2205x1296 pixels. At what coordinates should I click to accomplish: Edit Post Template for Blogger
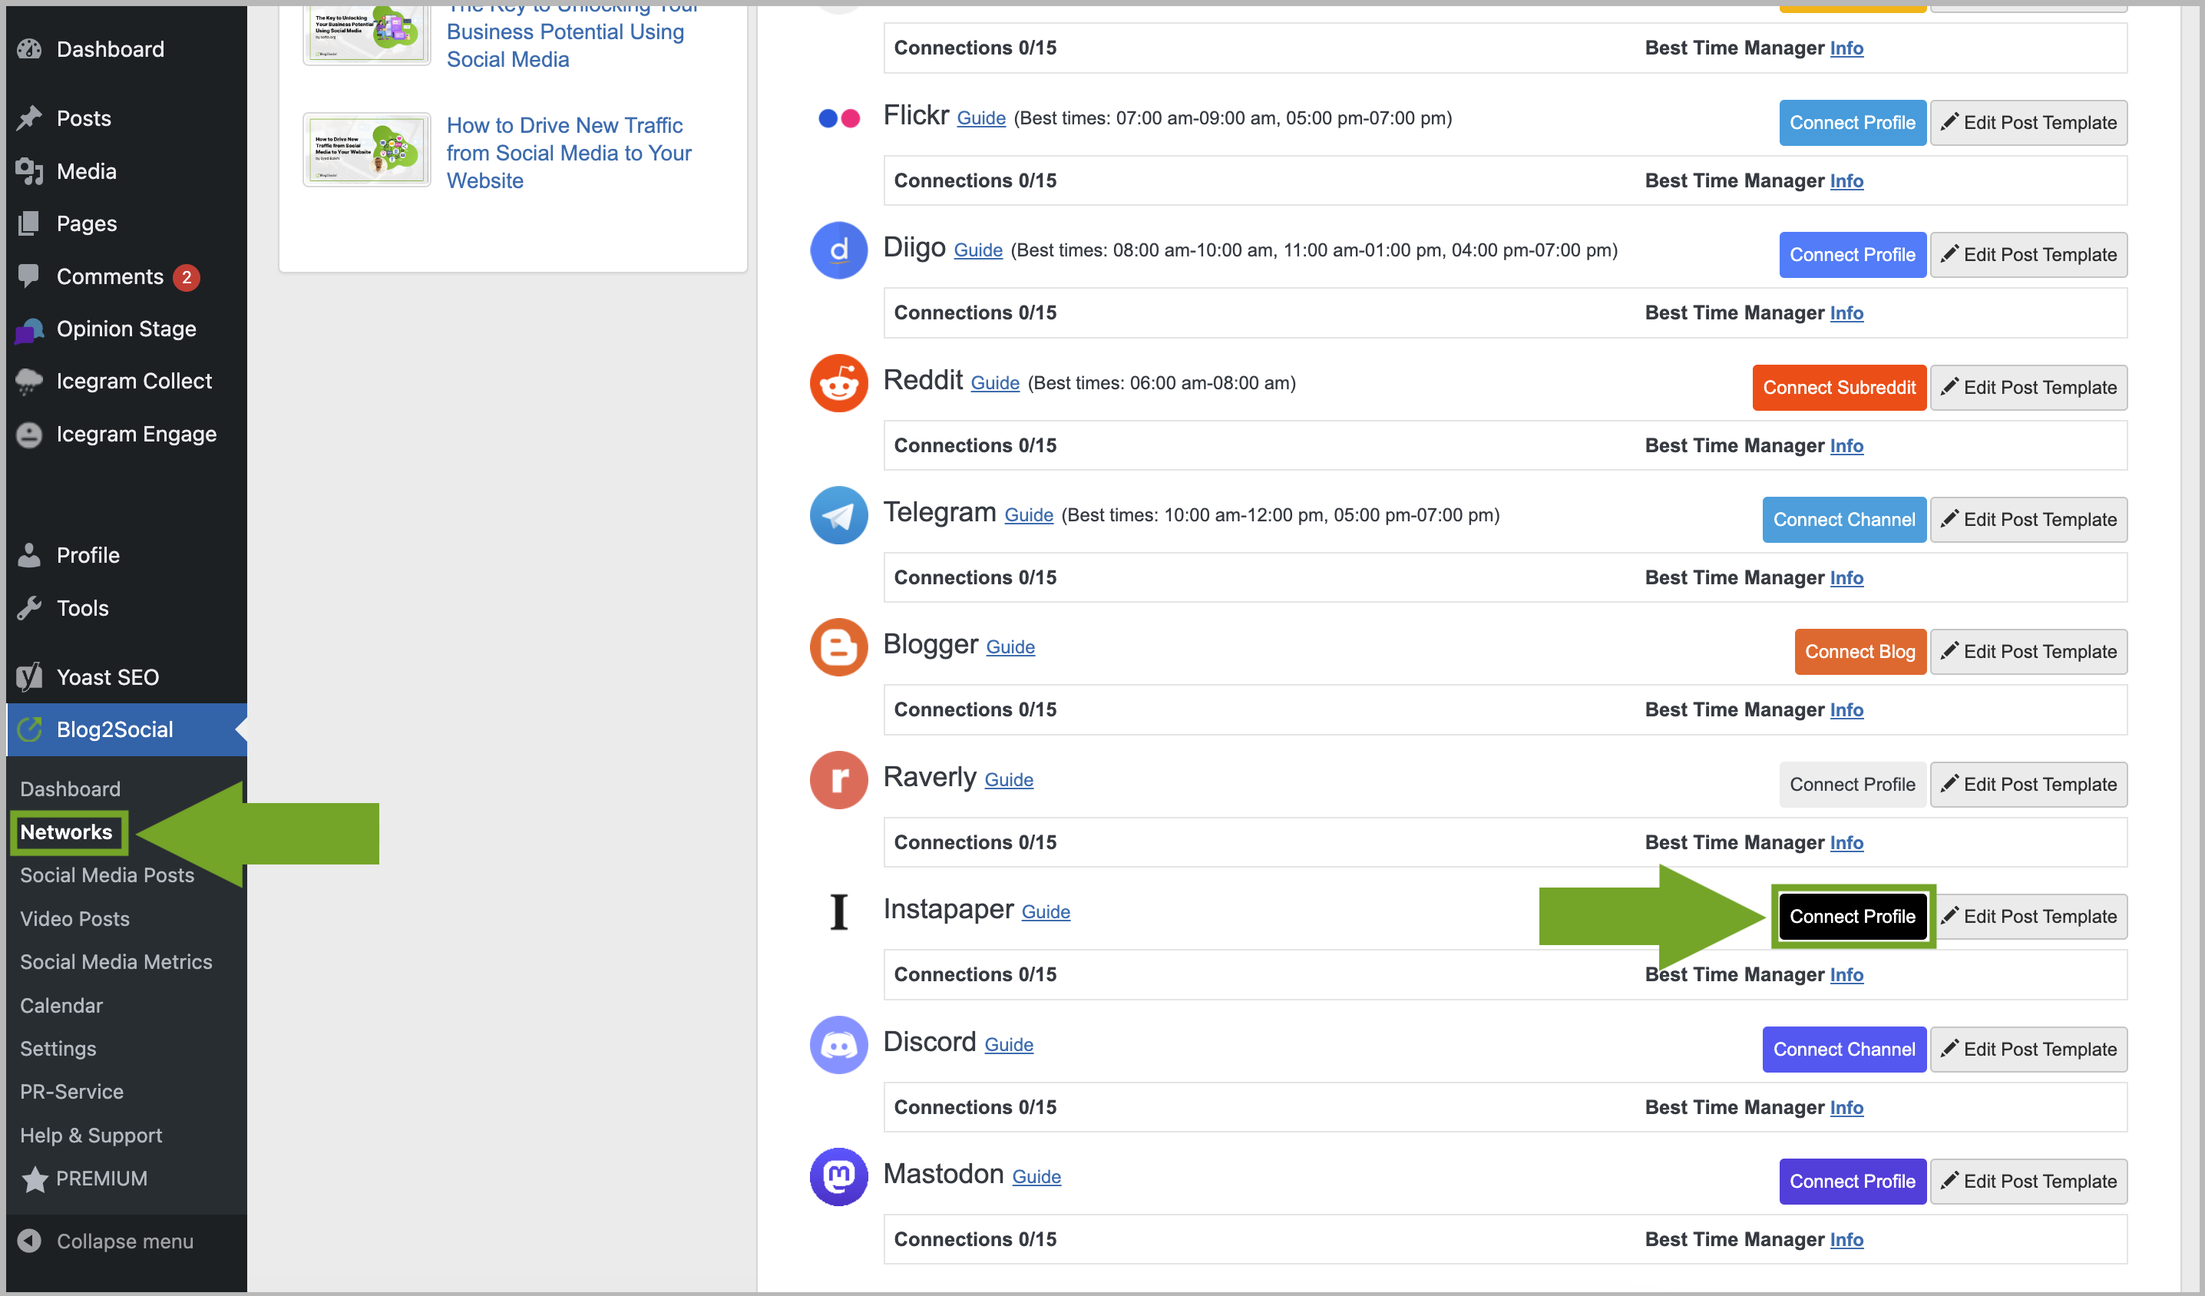2028,652
